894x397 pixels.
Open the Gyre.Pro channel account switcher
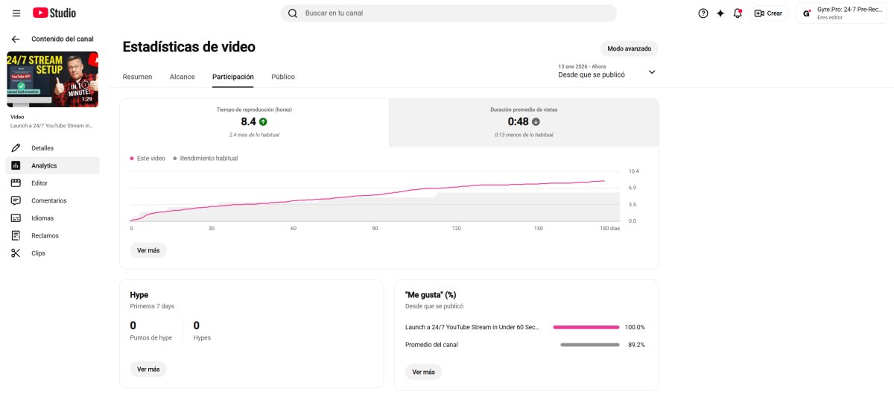point(844,13)
